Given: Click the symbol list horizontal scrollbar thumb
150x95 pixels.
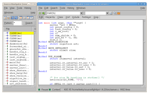Looking at the screenshot, I should [x=9, y=86].
